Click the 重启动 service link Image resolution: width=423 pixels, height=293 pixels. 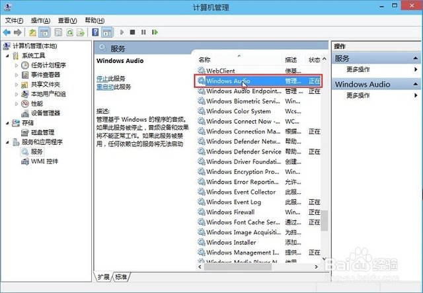pos(104,87)
